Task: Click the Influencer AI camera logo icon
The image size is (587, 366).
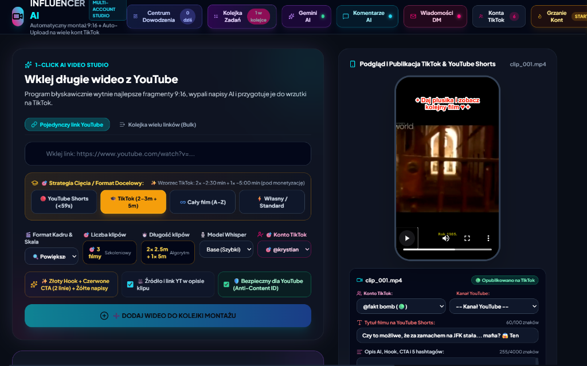Action: click(18, 17)
